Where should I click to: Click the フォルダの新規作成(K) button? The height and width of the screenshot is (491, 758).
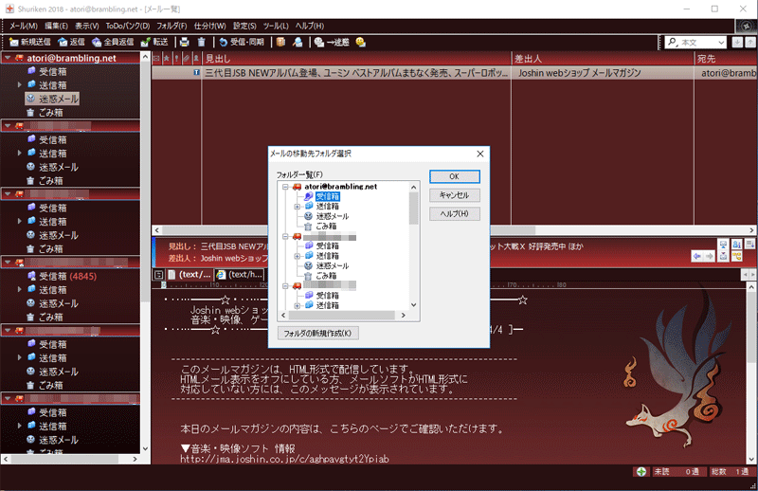(x=317, y=333)
